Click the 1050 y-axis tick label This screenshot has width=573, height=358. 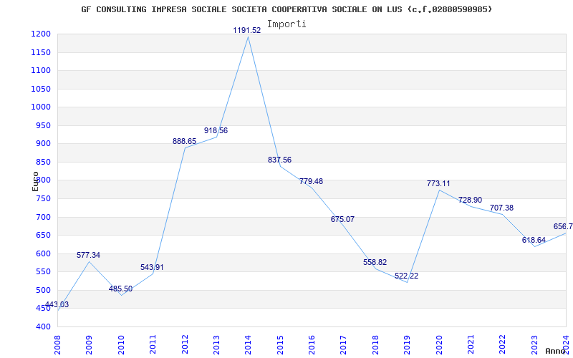pyautogui.click(x=41, y=89)
